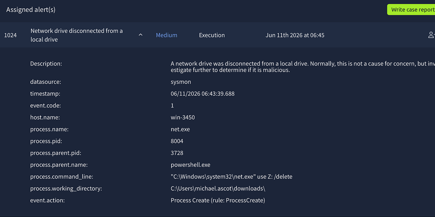The height and width of the screenshot is (217, 435).
Task: Click alert ID 1024
Action: 10,35
